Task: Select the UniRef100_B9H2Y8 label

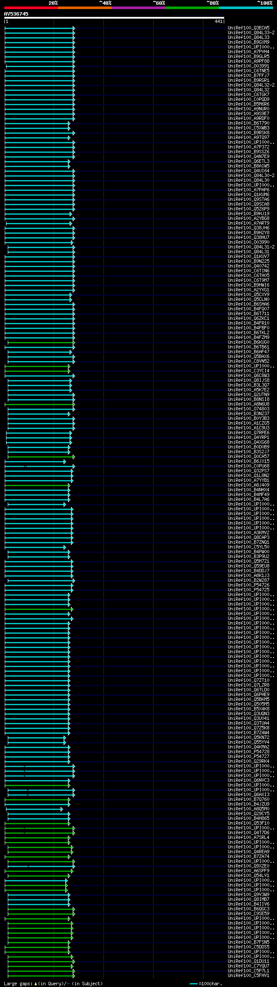Action: [x=248, y=232]
